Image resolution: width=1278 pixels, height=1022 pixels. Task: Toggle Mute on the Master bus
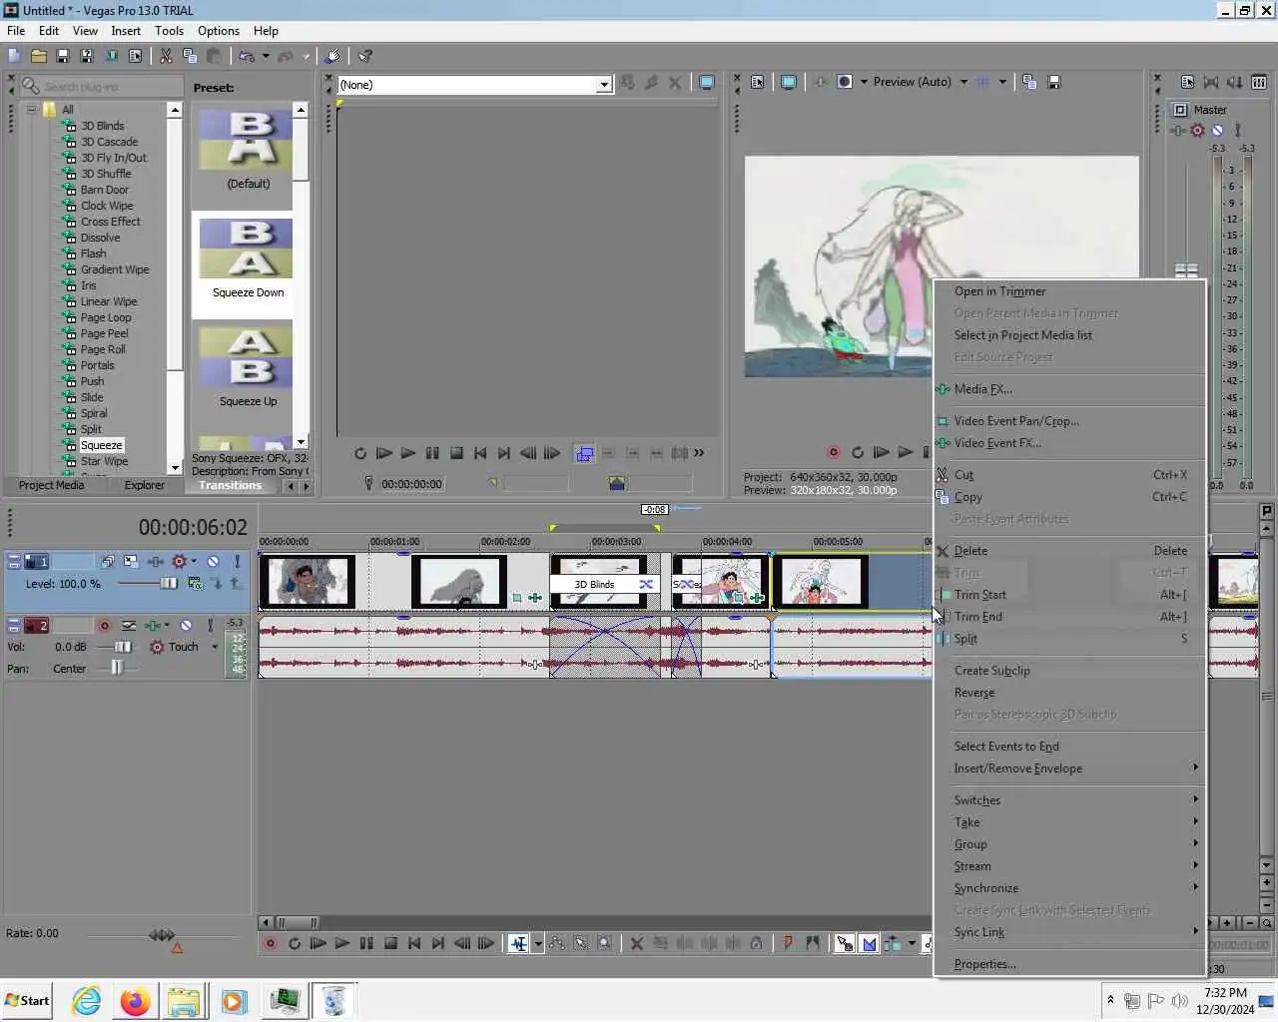1217,131
